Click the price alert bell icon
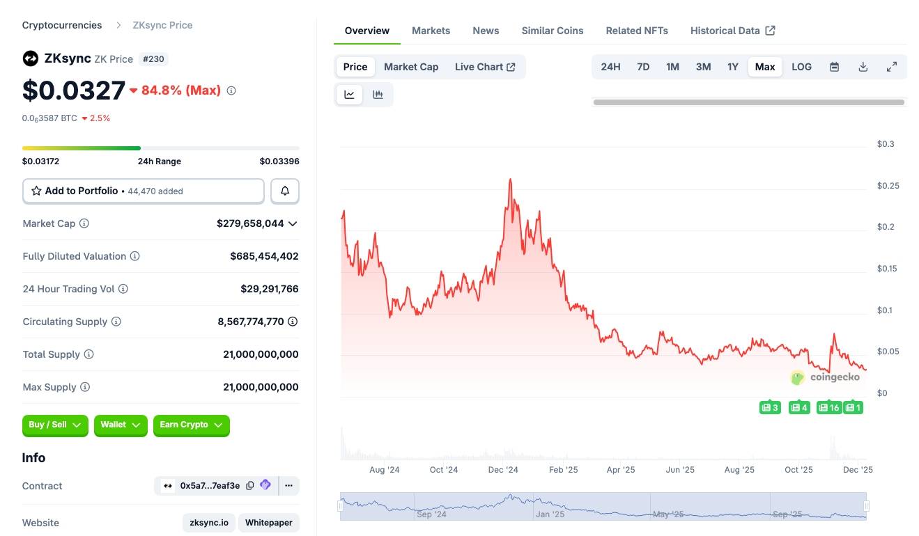Screen dimensions: 919x536 tap(285, 191)
